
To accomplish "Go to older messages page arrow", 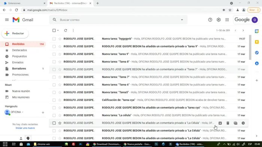I will [x=243, y=31].
